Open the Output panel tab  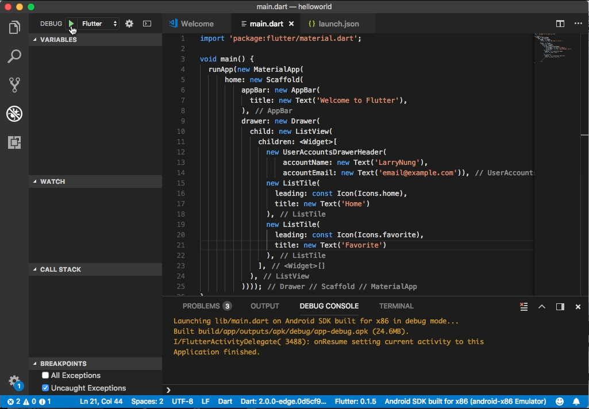click(265, 306)
